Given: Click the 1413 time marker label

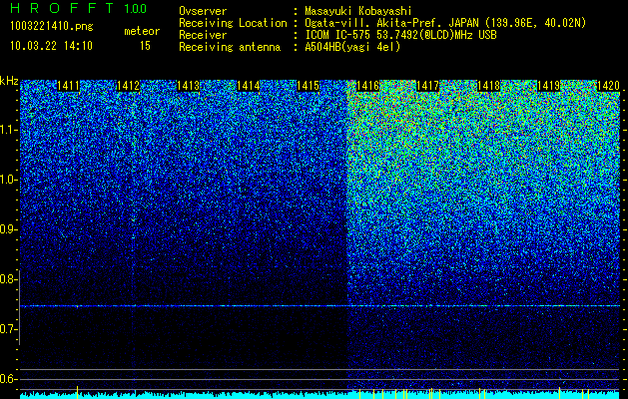Looking at the screenshot, I should pyautogui.click(x=189, y=86).
